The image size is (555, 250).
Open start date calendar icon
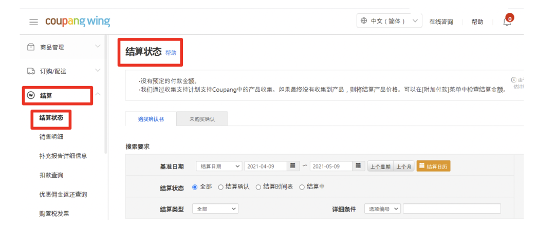(x=292, y=165)
